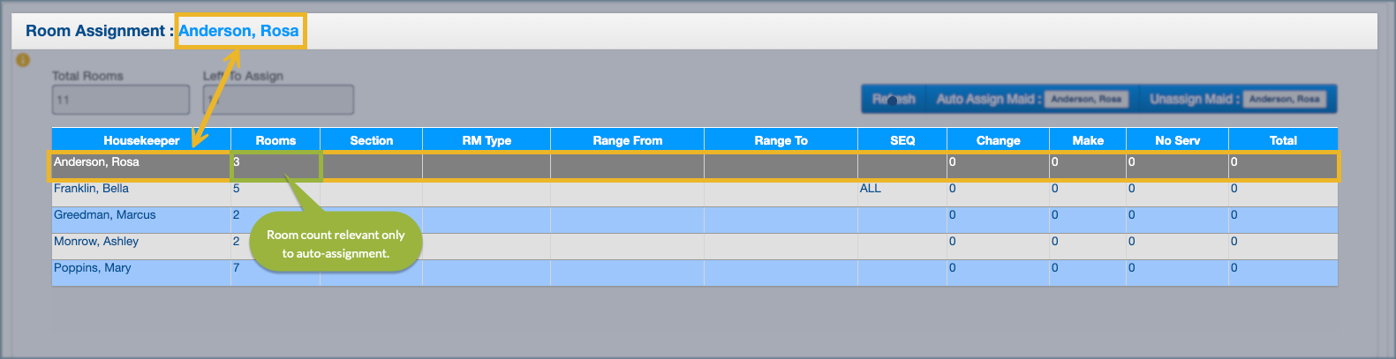Click Unassign Maid button
This screenshot has width=1396, height=359.
1236,99
